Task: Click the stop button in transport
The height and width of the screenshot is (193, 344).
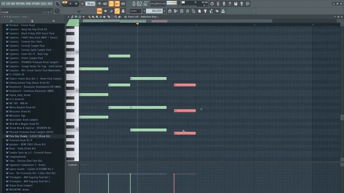Action: click(76, 4)
